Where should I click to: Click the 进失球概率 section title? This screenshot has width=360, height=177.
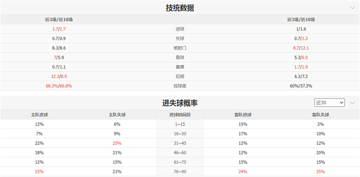tap(180, 103)
